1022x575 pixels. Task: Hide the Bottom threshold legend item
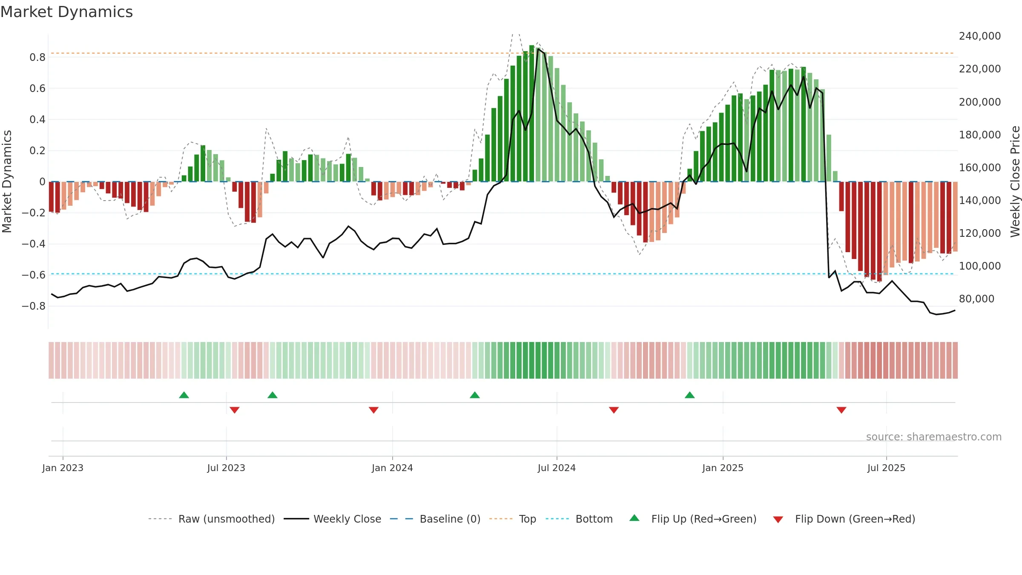tap(579, 519)
